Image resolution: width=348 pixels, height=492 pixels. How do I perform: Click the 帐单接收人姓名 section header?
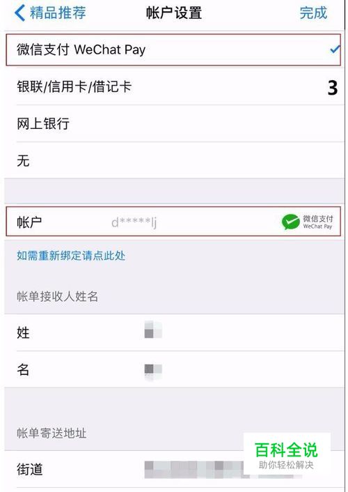tap(57, 296)
